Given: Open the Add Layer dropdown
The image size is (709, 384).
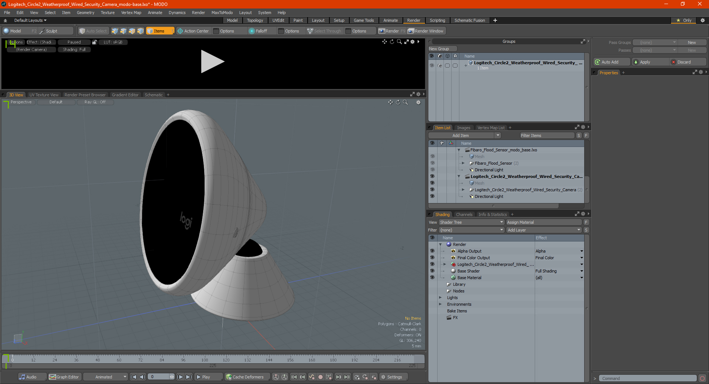Looking at the screenshot, I should pyautogui.click(x=544, y=230).
